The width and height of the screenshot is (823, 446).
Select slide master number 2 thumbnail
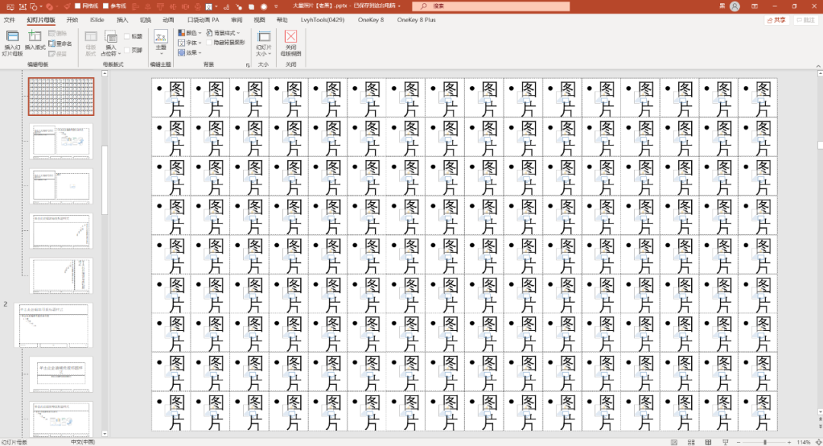[x=53, y=326]
